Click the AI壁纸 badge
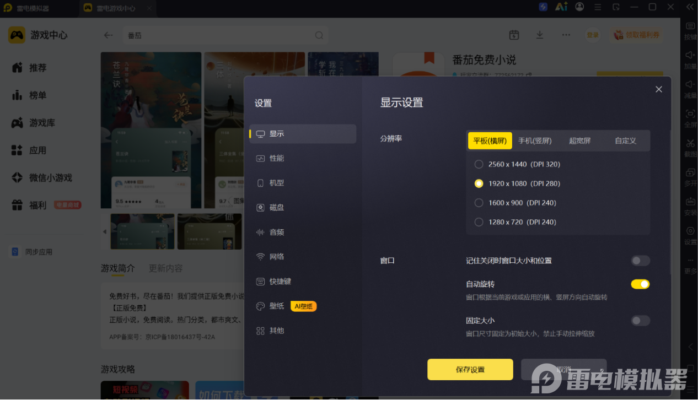Screen dimensions: 698x400 click(303, 306)
